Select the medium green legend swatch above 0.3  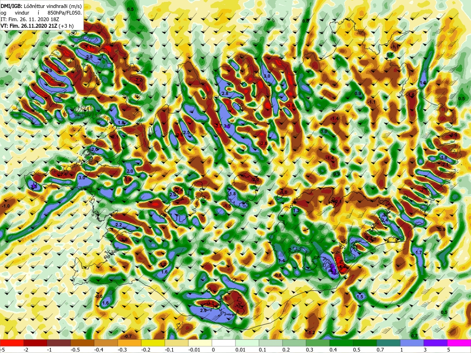pos(318,343)
